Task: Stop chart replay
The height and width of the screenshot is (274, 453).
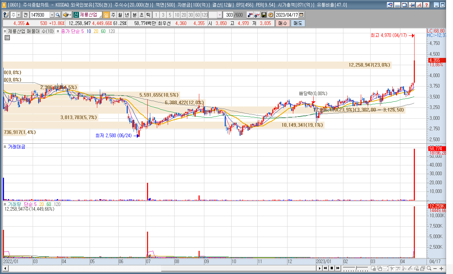Action: (x=332, y=268)
